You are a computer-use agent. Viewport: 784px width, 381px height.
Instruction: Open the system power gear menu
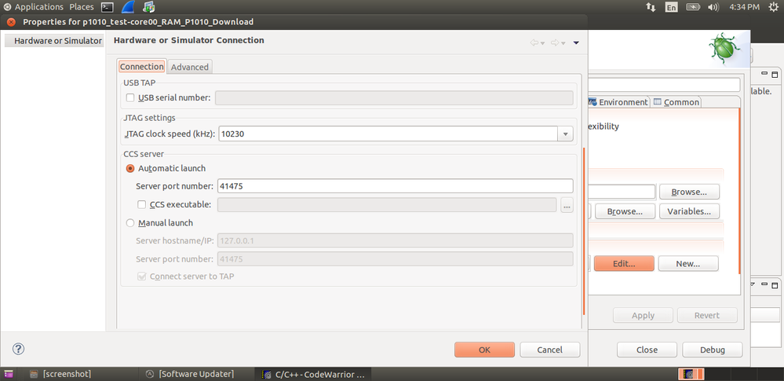click(x=773, y=7)
